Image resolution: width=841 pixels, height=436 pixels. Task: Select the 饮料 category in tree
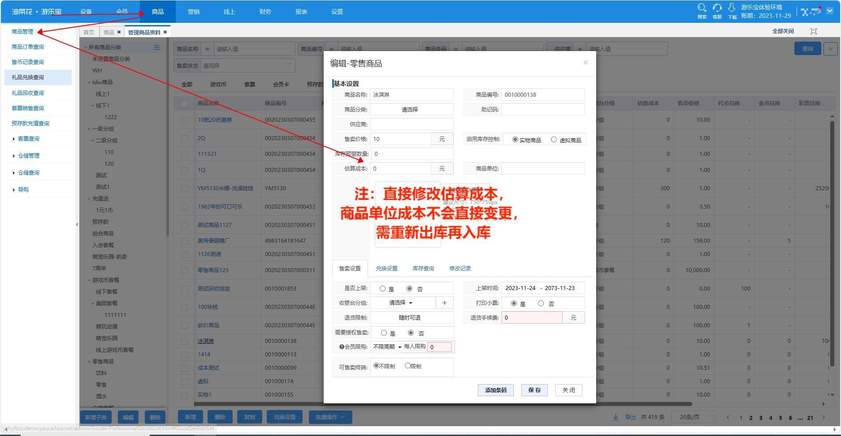tap(101, 373)
